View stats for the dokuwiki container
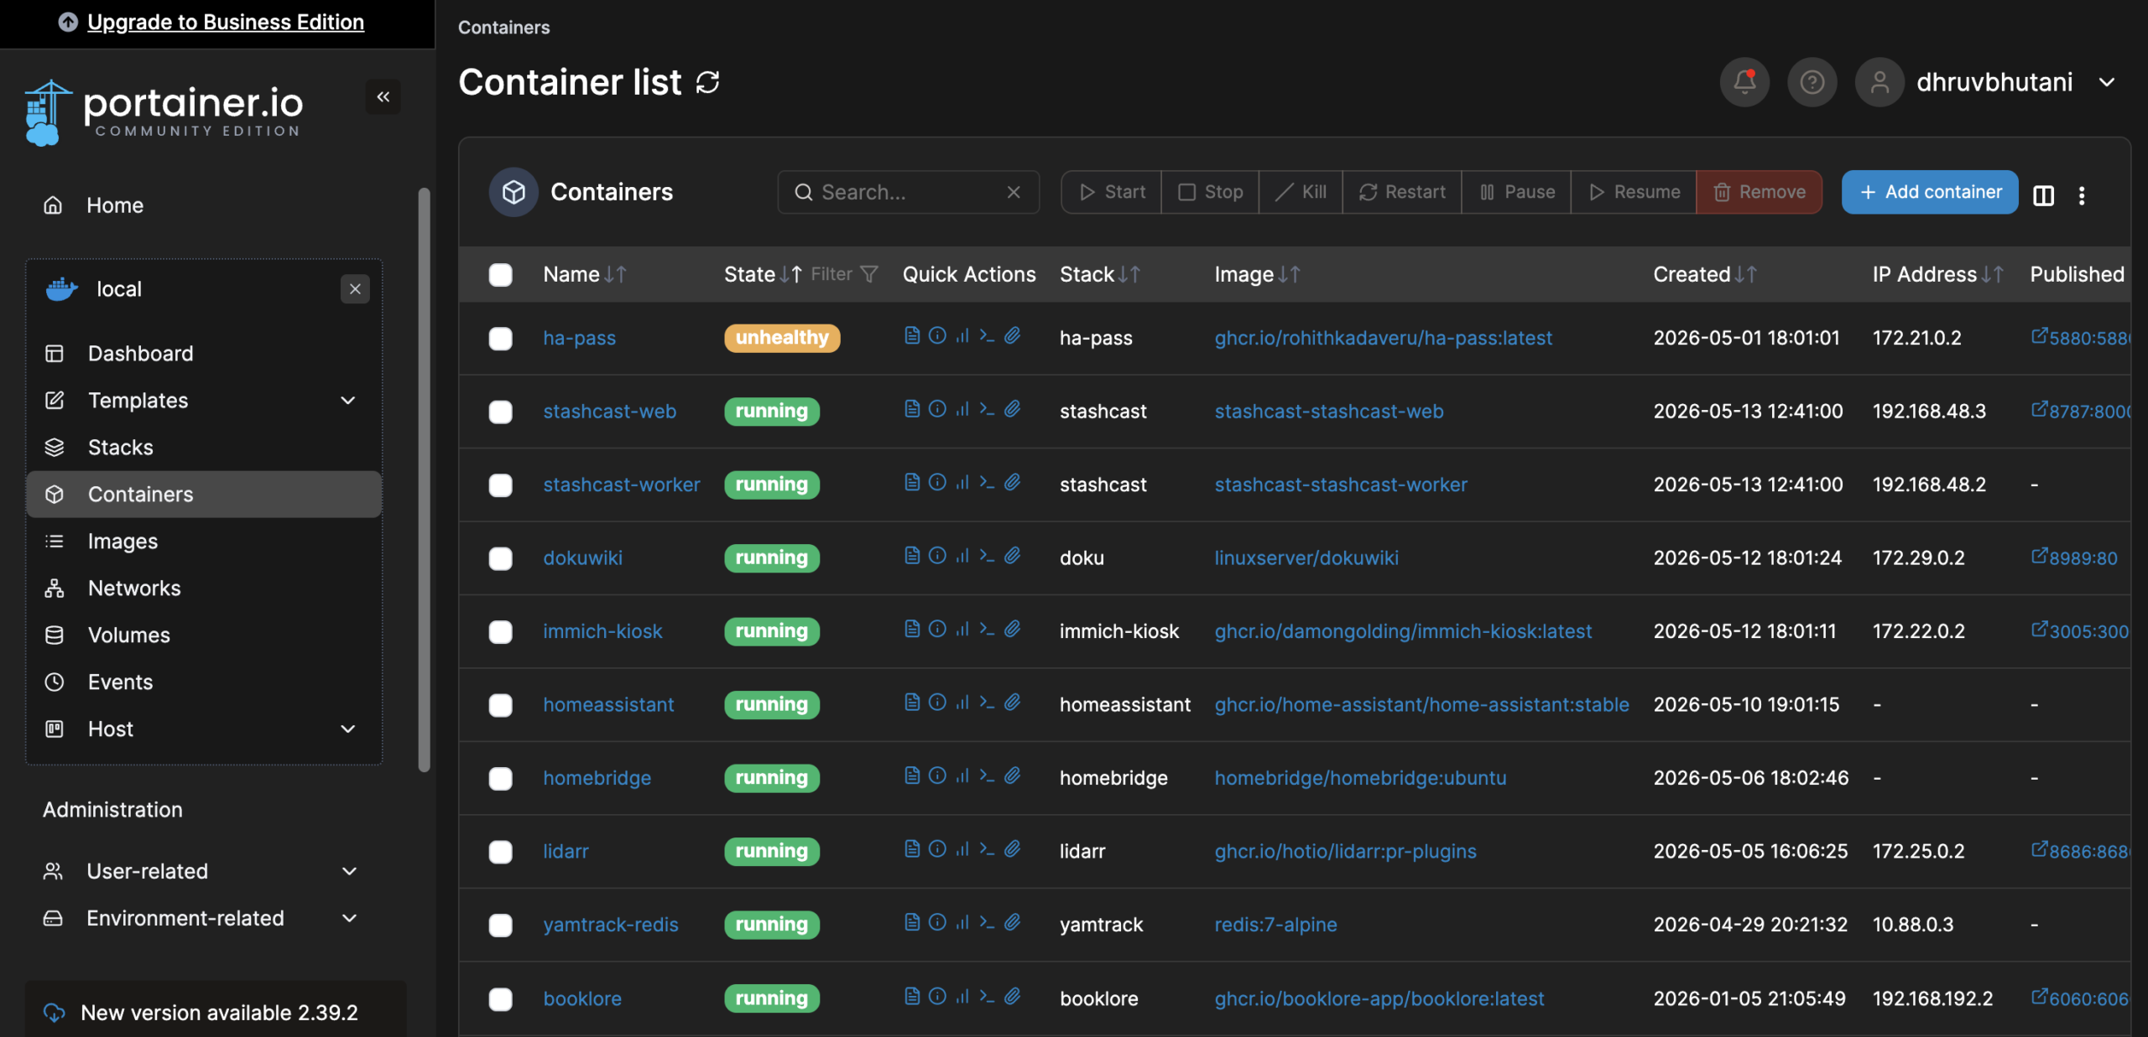 pyautogui.click(x=962, y=555)
